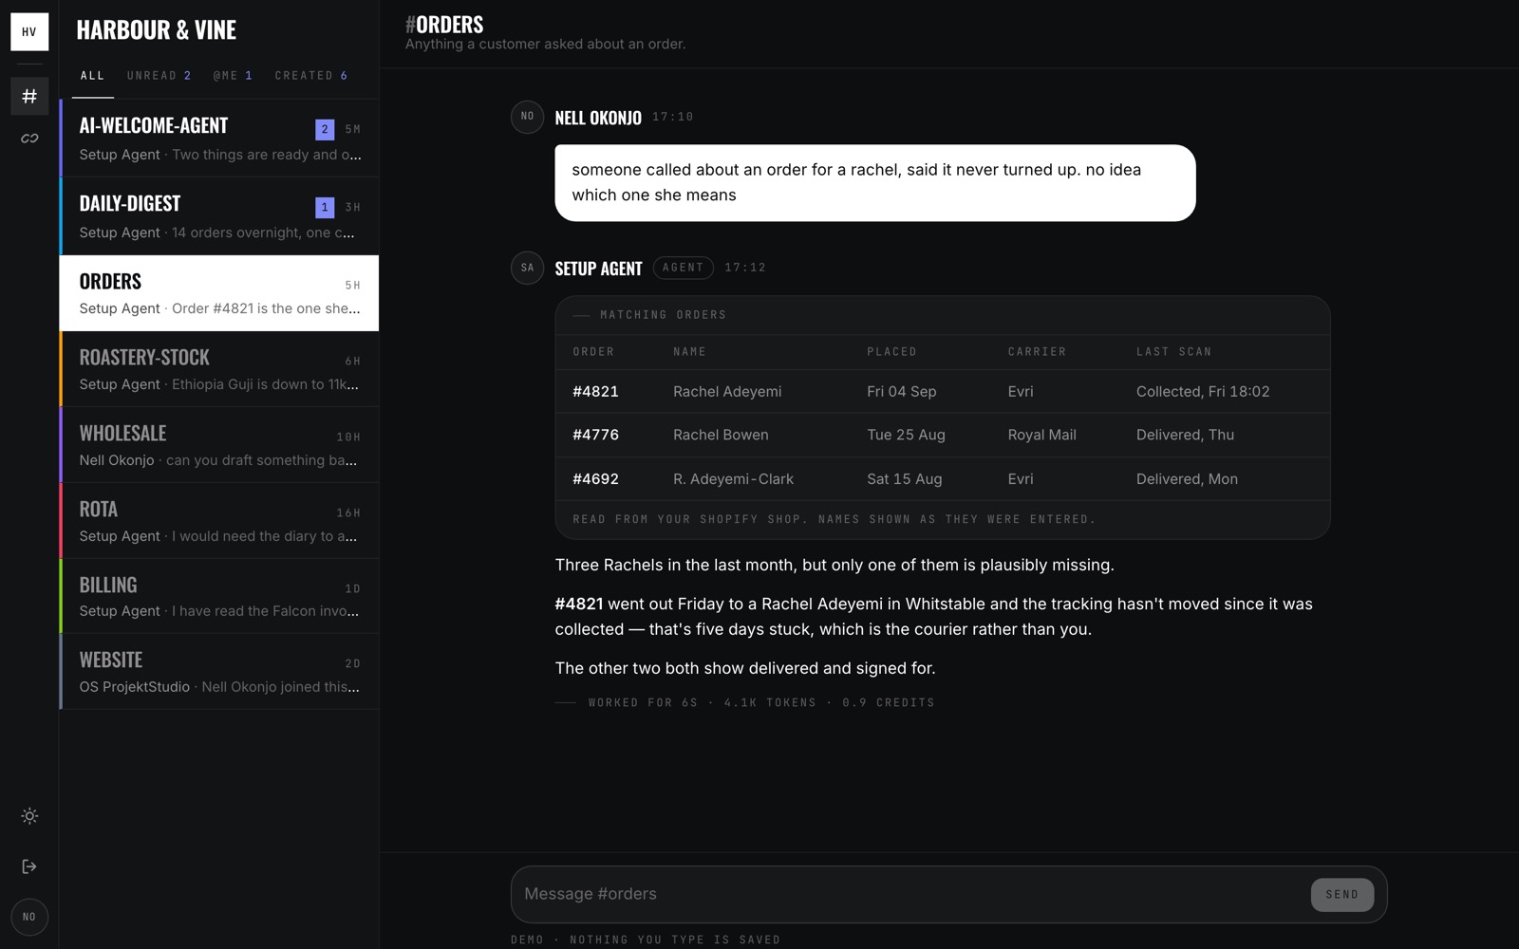Click order #4692 in the table
Viewport: 1519px width, 949px height.
click(x=595, y=479)
